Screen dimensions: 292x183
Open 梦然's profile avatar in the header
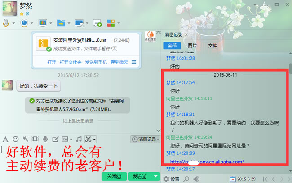(x=10, y=9)
